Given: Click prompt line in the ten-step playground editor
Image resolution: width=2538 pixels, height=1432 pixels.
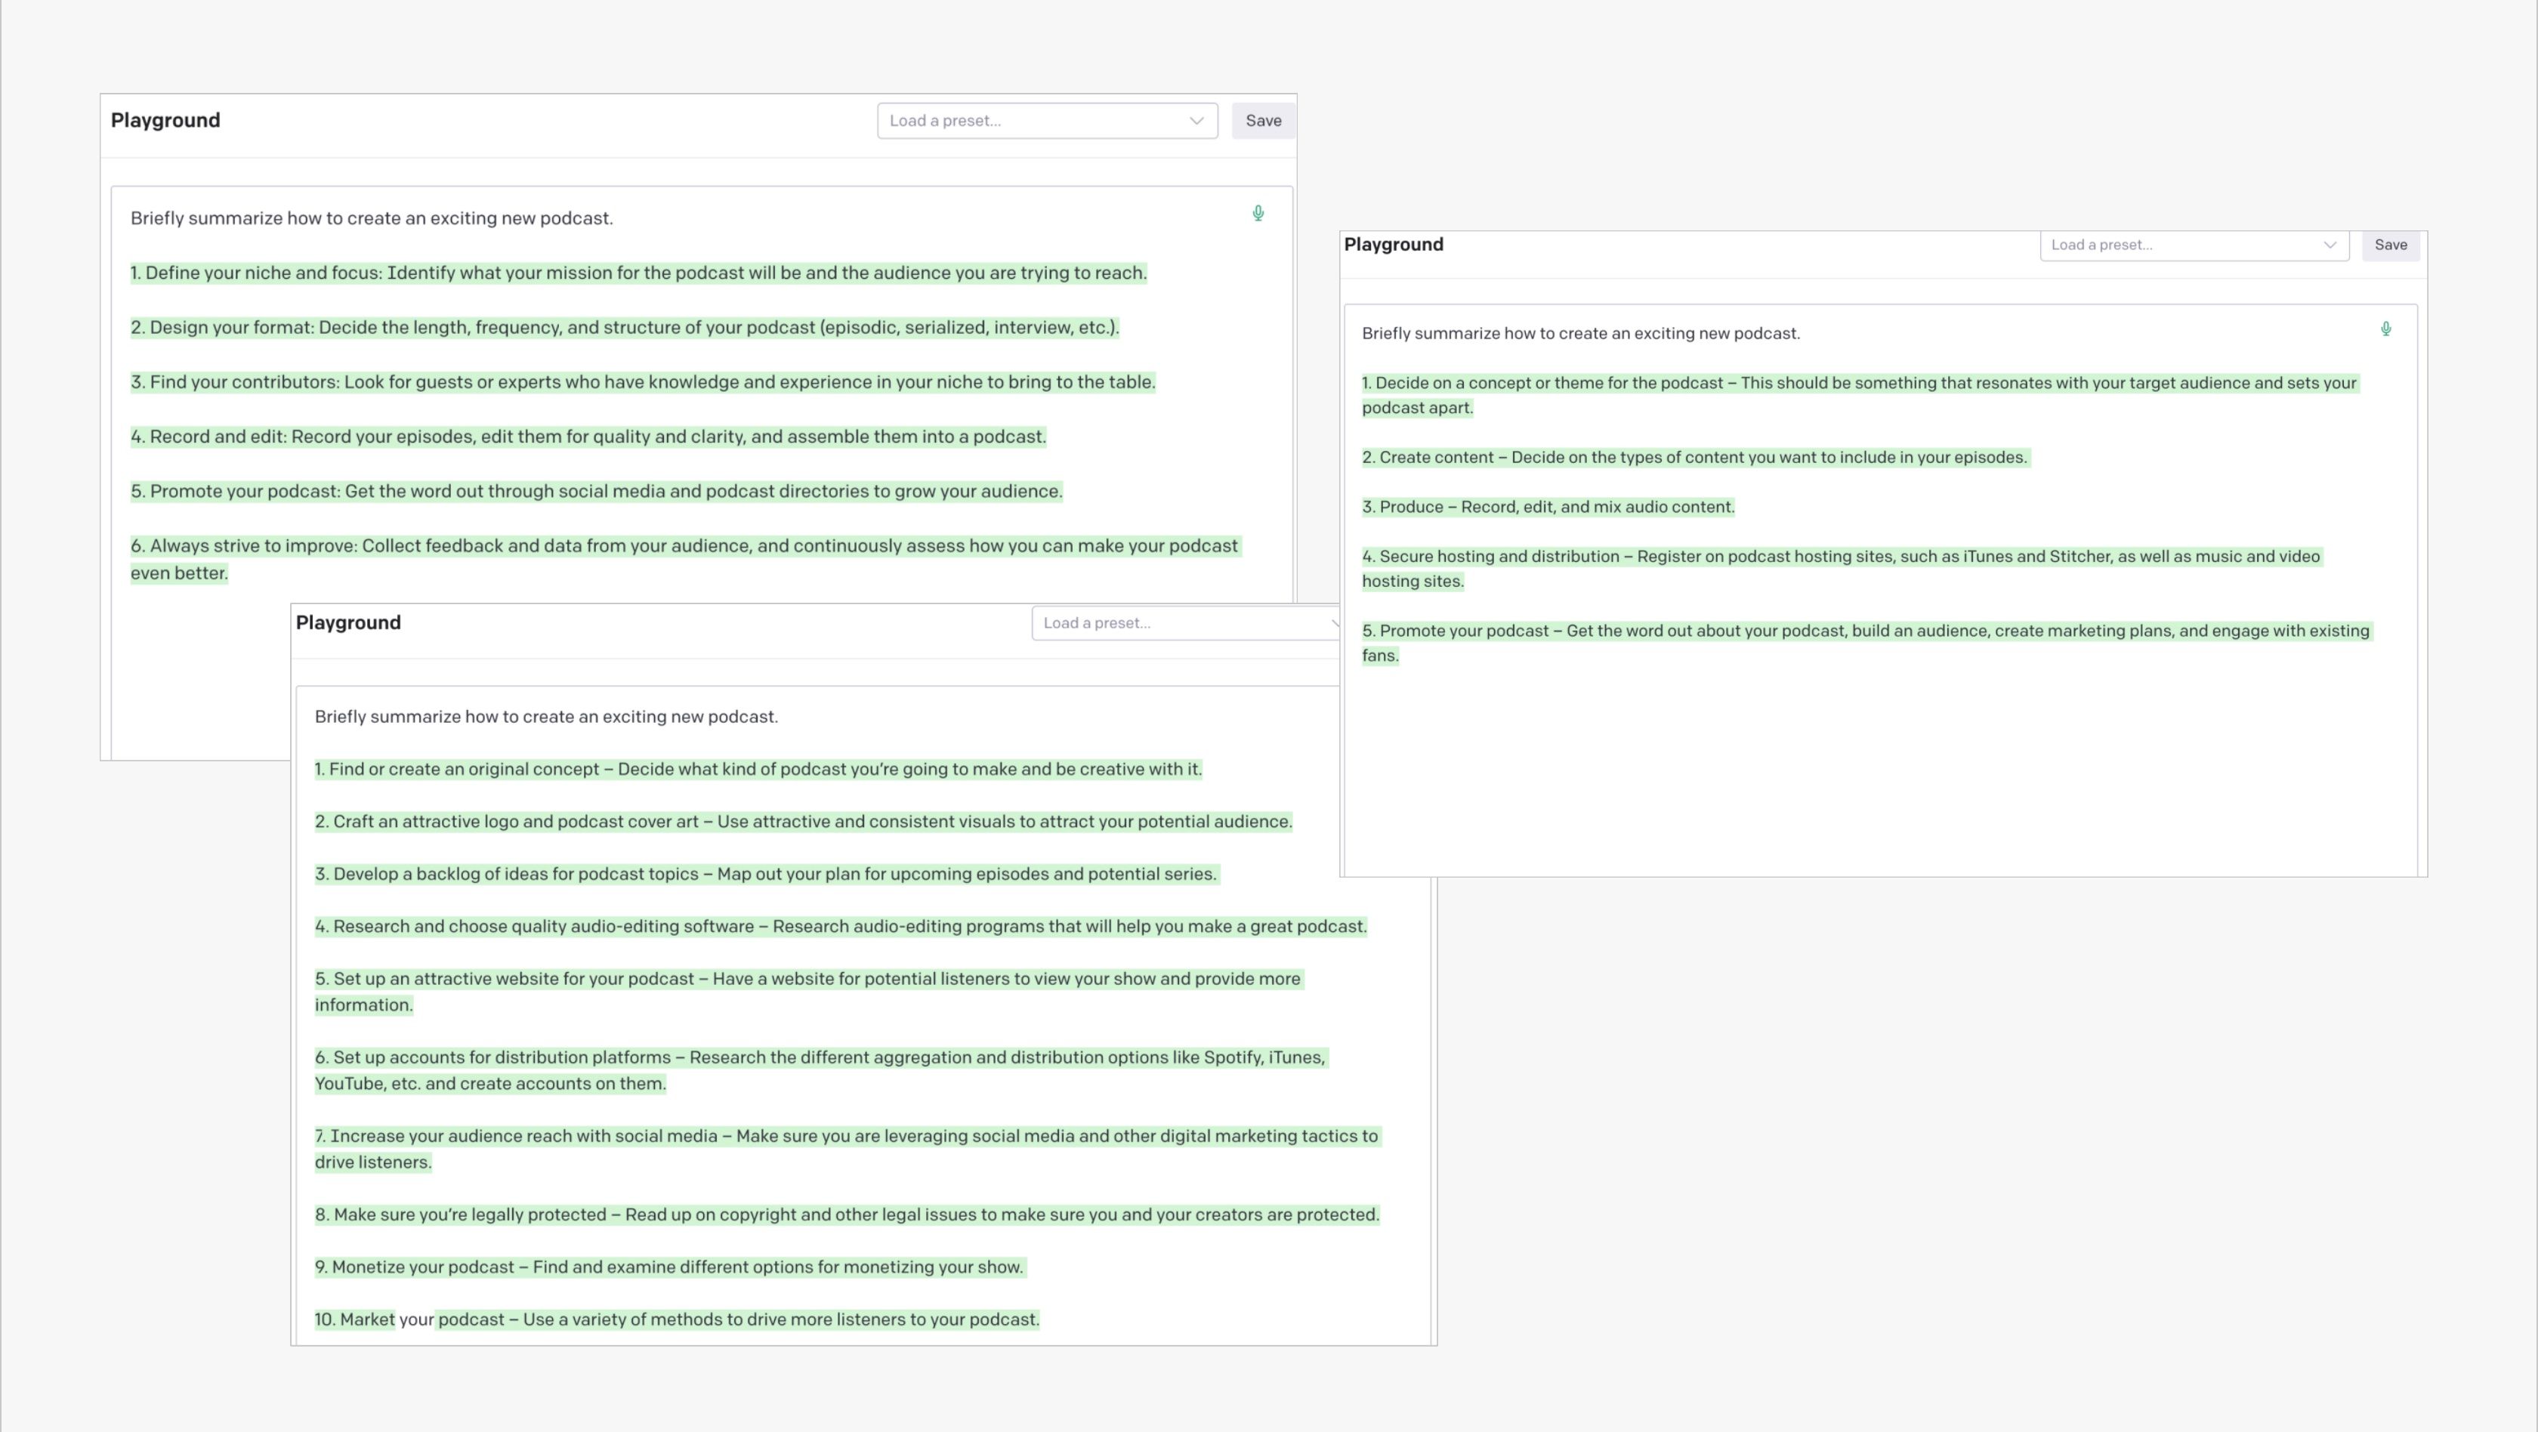Looking at the screenshot, I should click(x=546, y=717).
